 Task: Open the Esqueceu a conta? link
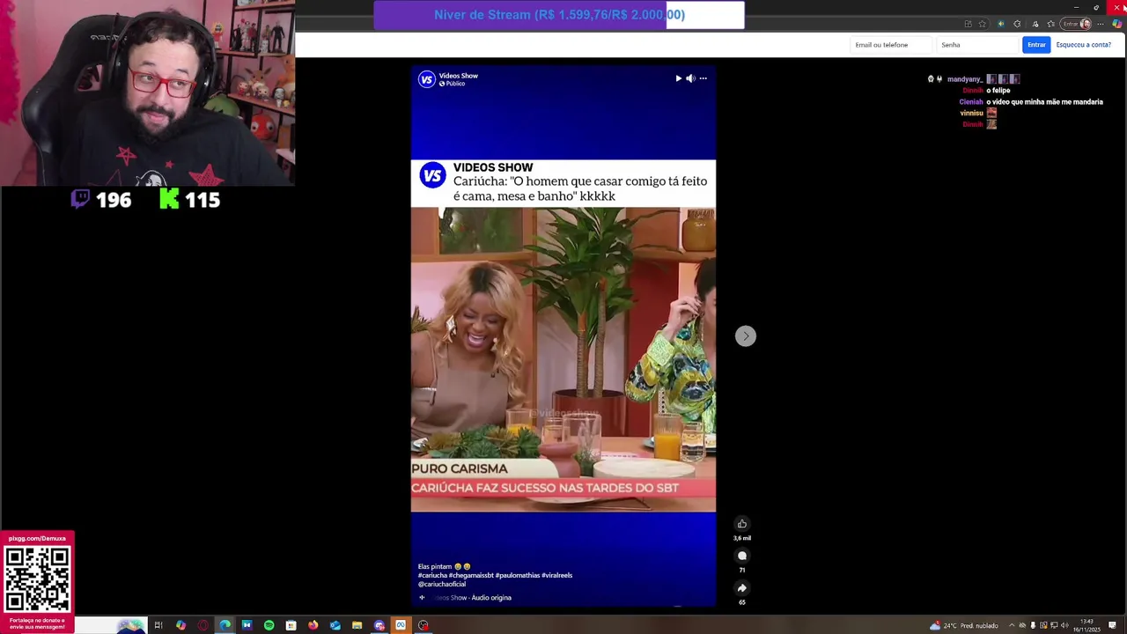(1083, 45)
